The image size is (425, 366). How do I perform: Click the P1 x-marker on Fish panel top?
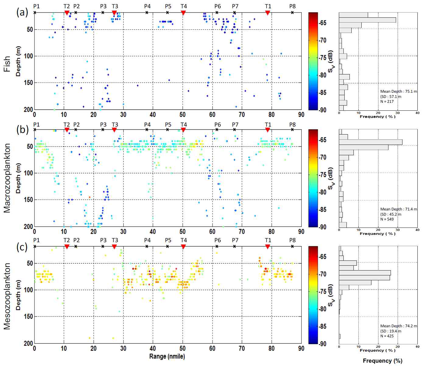click(x=35, y=13)
